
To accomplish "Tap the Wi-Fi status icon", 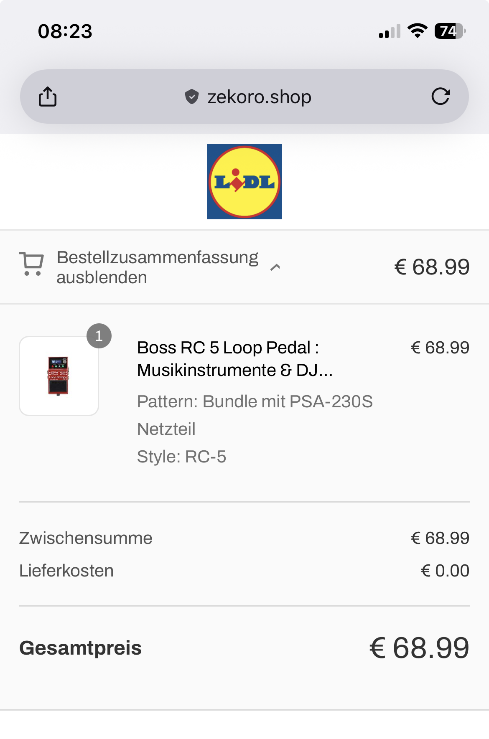I will tap(417, 31).
